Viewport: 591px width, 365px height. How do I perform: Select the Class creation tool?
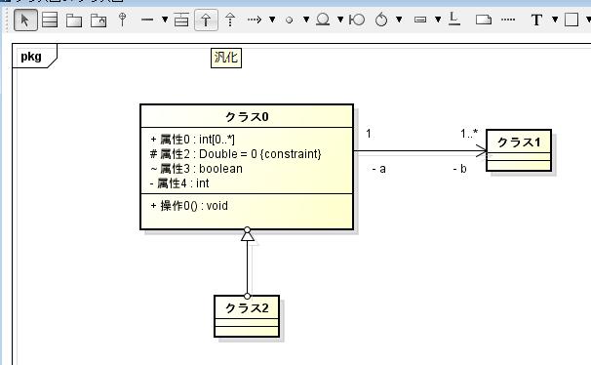(x=50, y=20)
